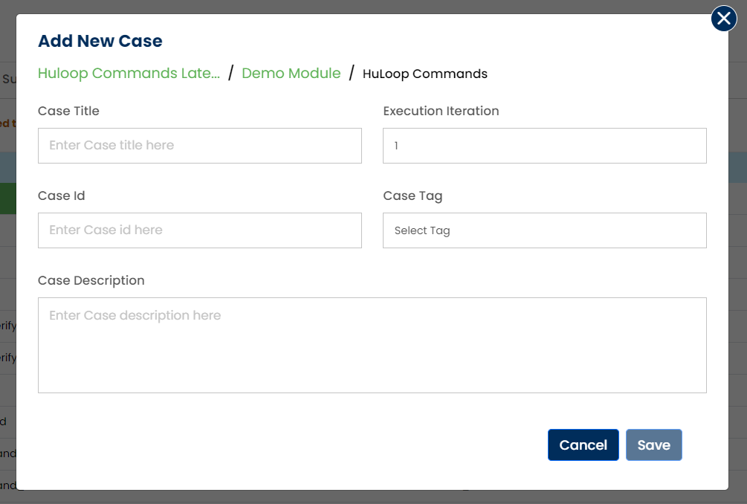The image size is (747, 504).
Task: Click the Case Description label
Action: (91, 280)
